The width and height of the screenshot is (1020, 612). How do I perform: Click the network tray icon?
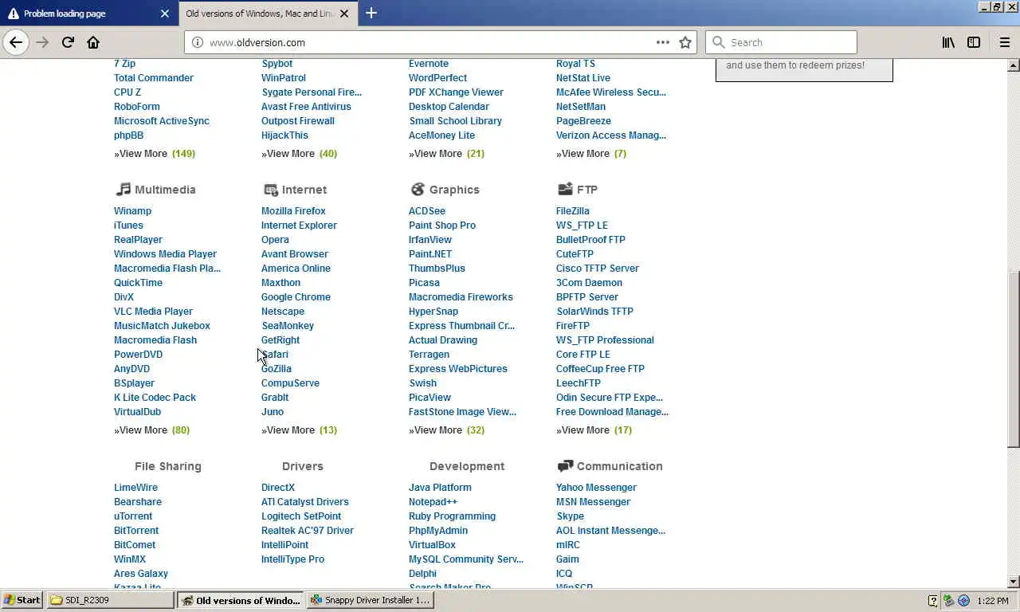pyautogui.click(x=948, y=600)
